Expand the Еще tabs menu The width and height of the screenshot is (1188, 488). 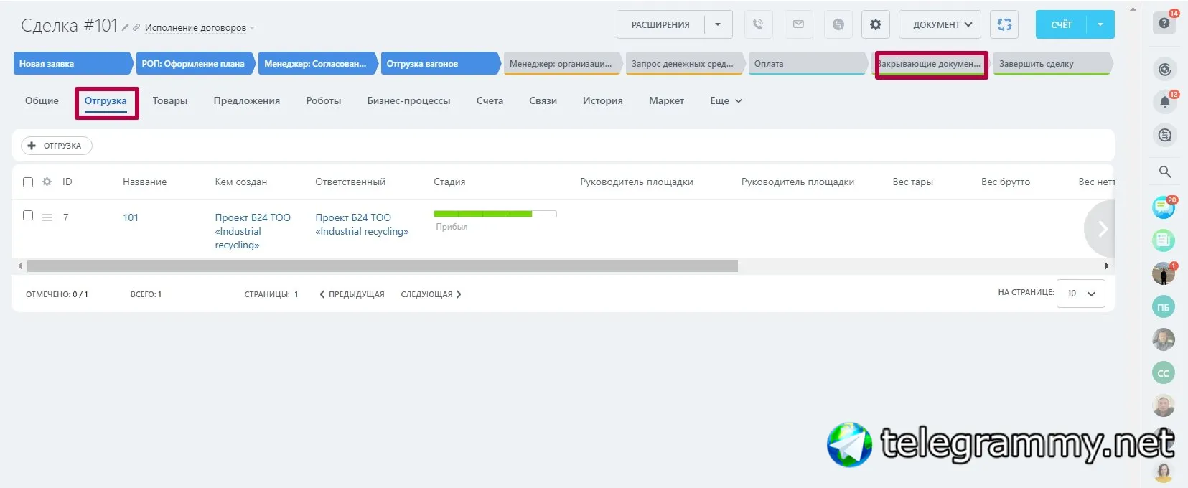[x=726, y=101]
